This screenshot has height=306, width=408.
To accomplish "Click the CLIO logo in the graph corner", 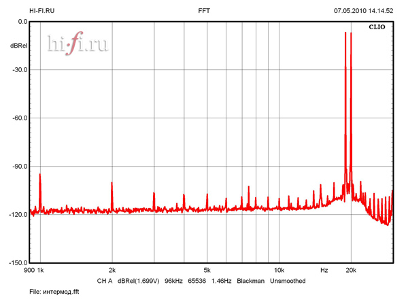I will click(377, 28).
